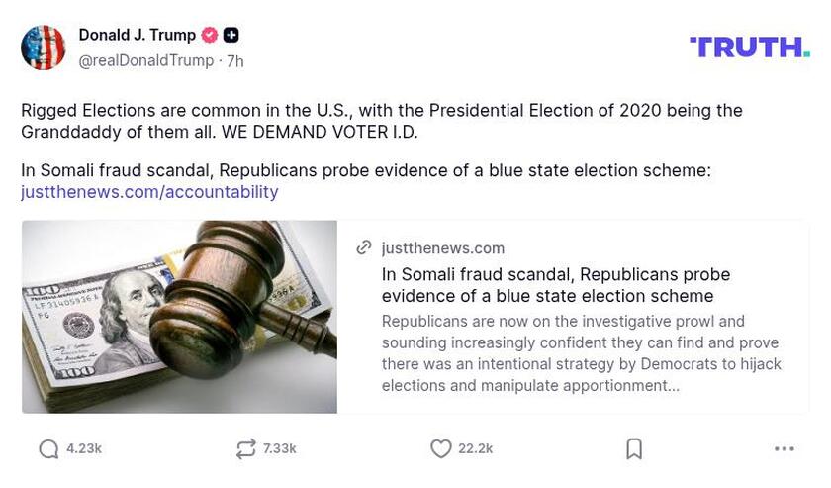Open the @realDonaldTrump handle
Viewport: 831px width, 488px height.
point(145,61)
